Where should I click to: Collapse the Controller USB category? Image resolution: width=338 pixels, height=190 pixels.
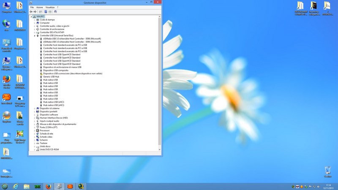coord(34,35)
